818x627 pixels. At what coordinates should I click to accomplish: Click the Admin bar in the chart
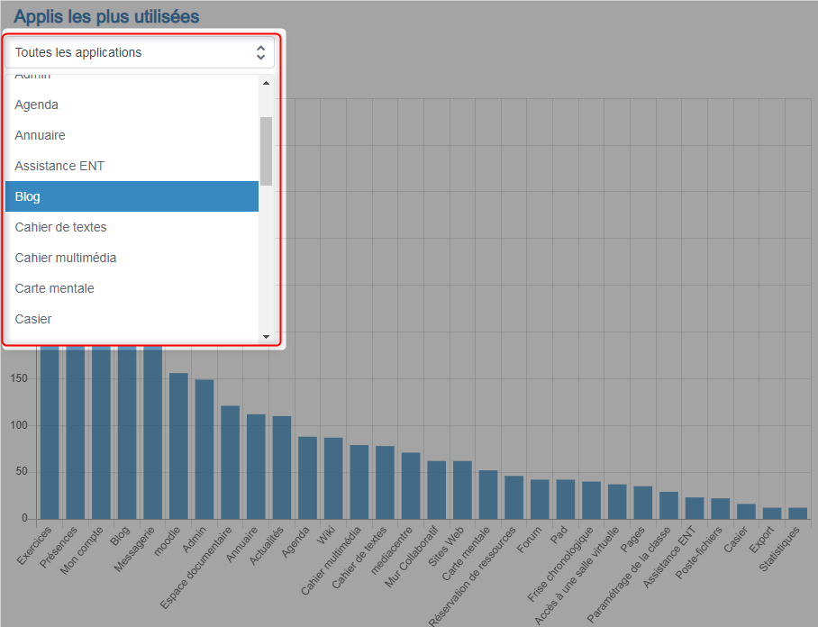tap(204, 449)
